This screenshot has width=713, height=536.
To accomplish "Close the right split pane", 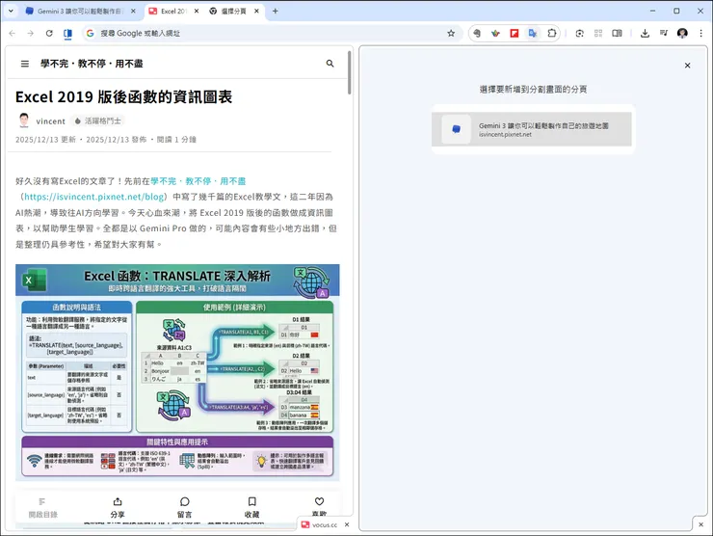I will 700,524.
